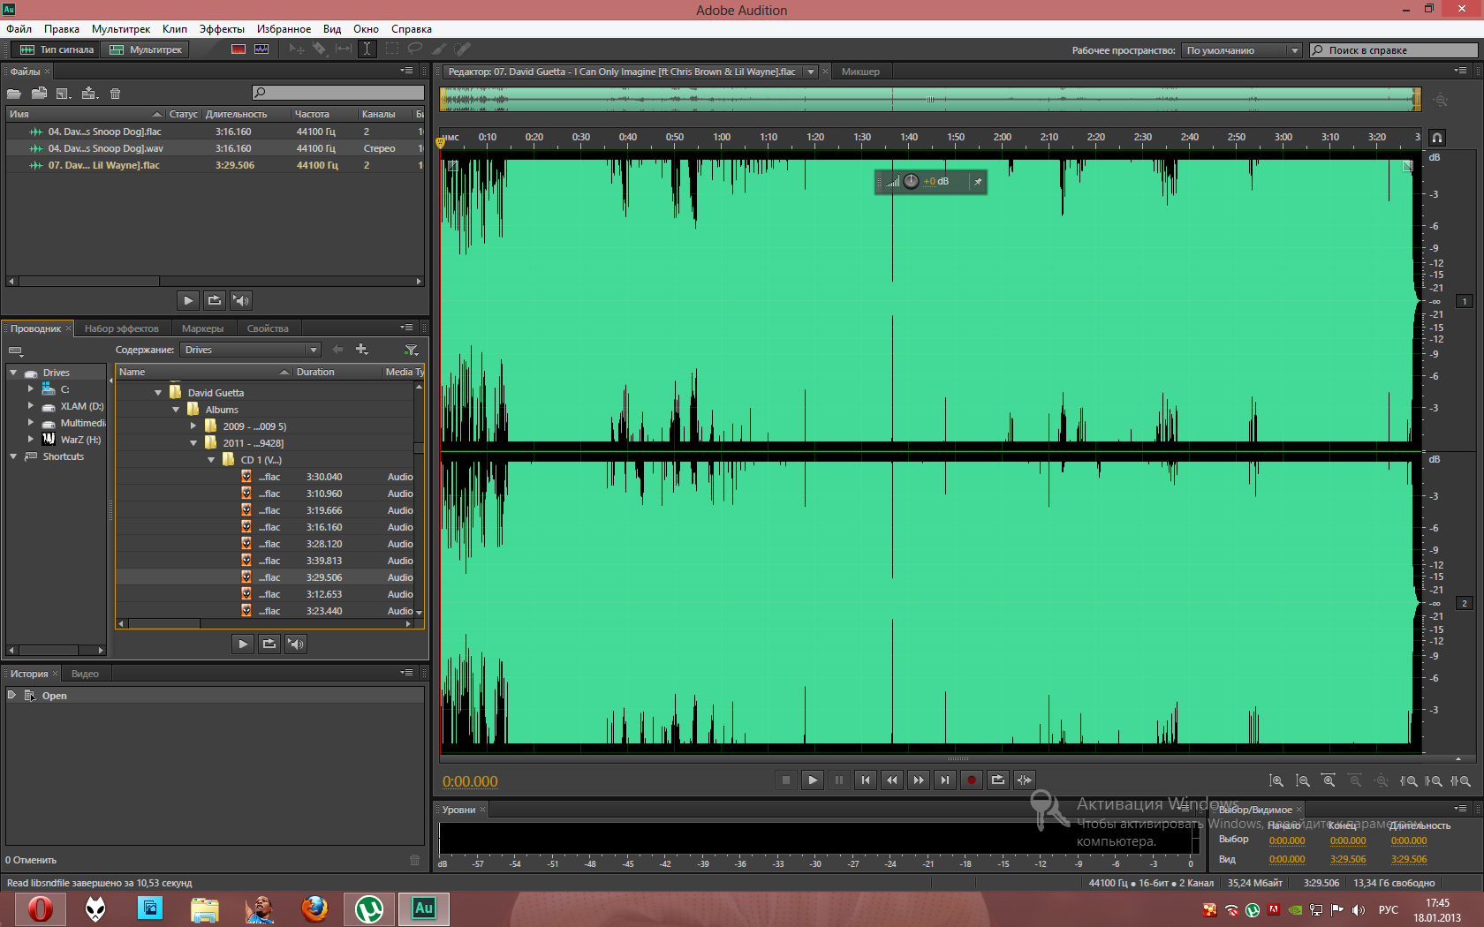Screen dimensions: 1484x927
Task: Click Zoom to Selection icon
Action: pos(1460,780)
